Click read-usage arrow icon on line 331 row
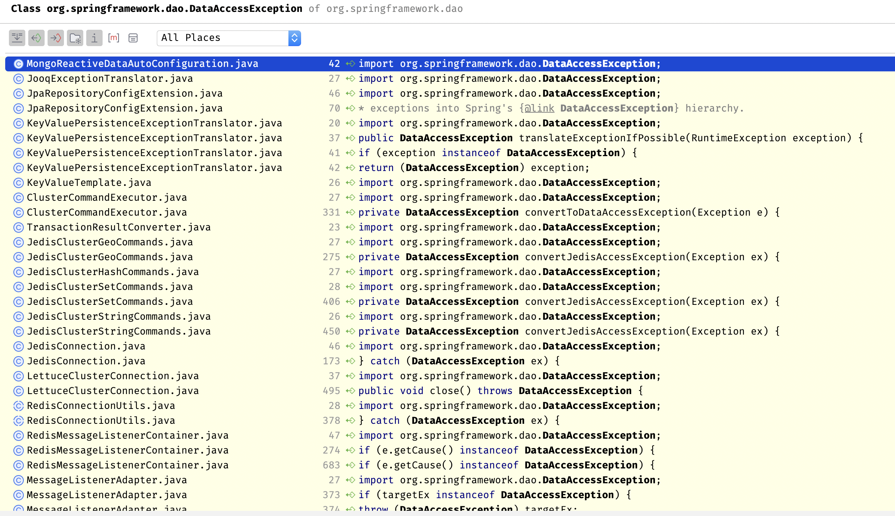Viewport: 895px width, 516px height. 350,213
